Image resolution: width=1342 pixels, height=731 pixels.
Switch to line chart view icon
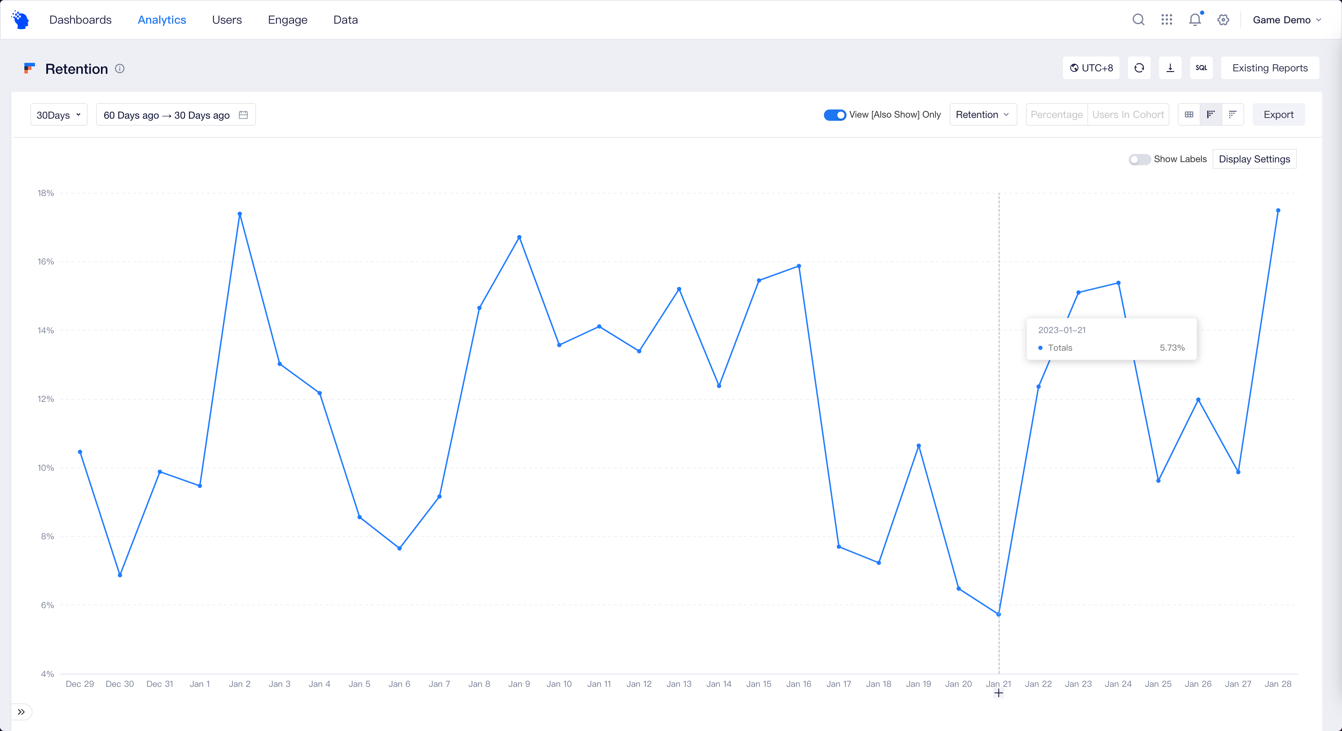(x=1211, y=115)
